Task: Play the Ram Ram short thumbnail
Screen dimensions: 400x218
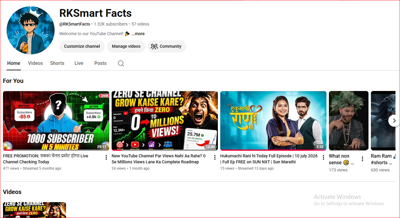Action: (383, 121)
